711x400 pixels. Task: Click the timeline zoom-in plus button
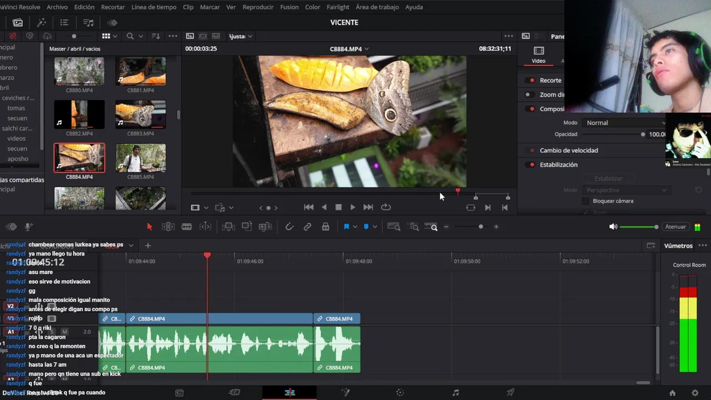click(x=496, y=227)
